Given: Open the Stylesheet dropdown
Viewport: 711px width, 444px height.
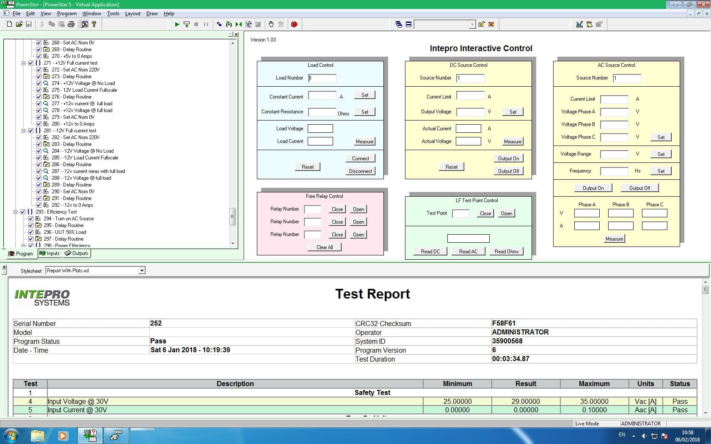Looking at the screenshot, I should coord(142,271).
